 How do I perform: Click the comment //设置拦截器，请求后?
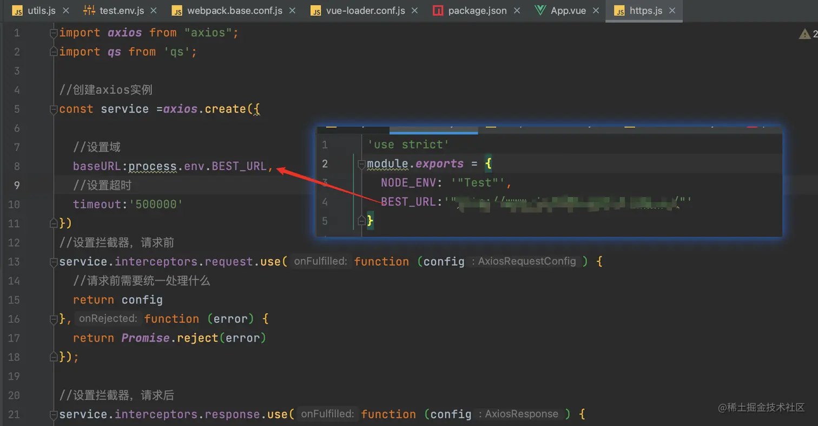117,395
